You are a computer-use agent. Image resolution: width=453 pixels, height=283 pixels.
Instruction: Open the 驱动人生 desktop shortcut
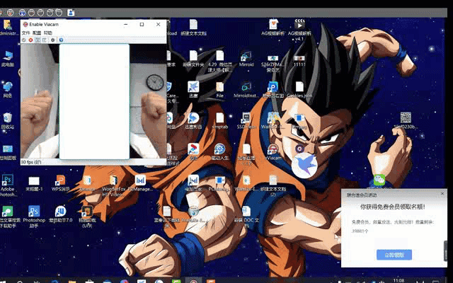(220, 152)
